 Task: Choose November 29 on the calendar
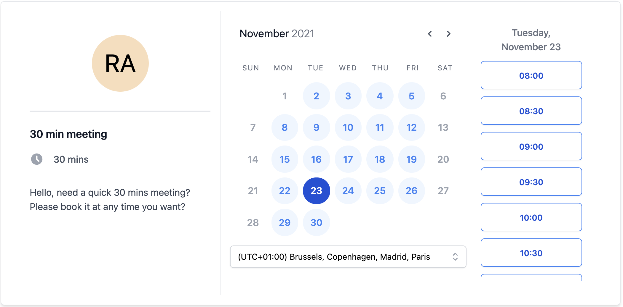[285, 222]
